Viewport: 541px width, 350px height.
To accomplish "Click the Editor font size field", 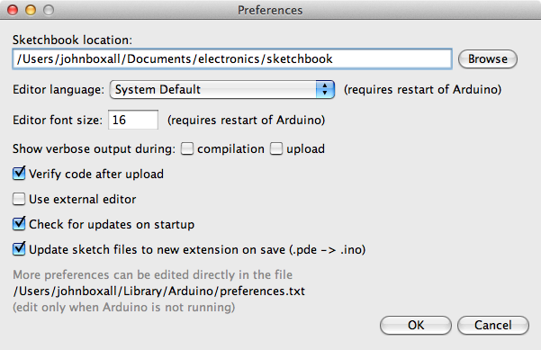I will click(133, 120).
